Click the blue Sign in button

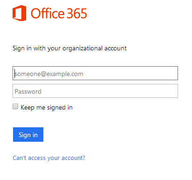28,134
